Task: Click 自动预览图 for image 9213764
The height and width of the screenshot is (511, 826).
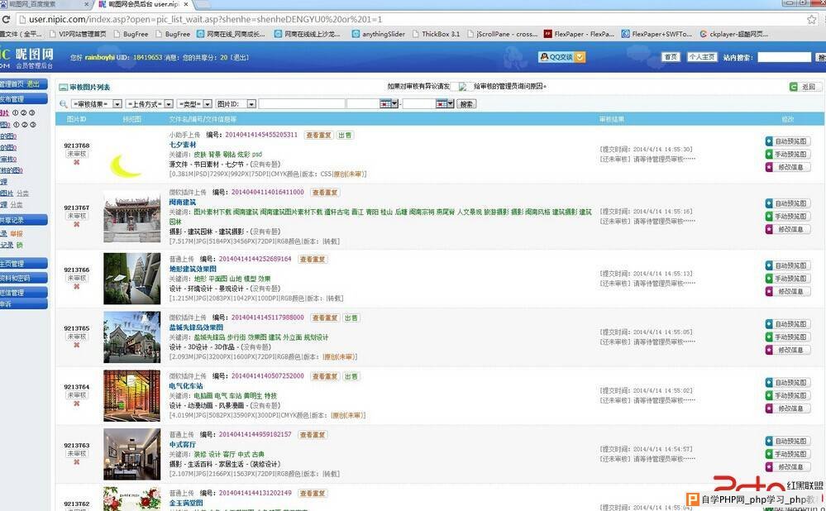Action: click(x=787, y=383)
